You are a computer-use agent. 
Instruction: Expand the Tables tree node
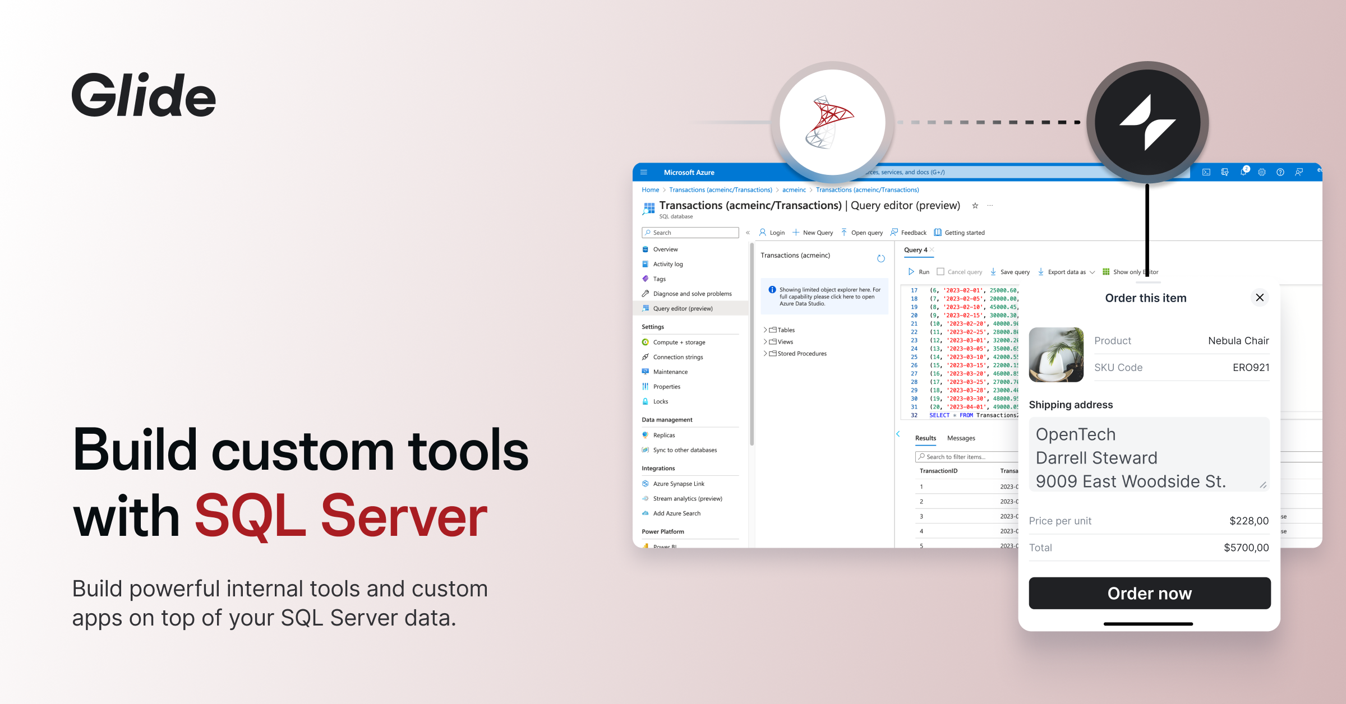(x=765, y=330)
